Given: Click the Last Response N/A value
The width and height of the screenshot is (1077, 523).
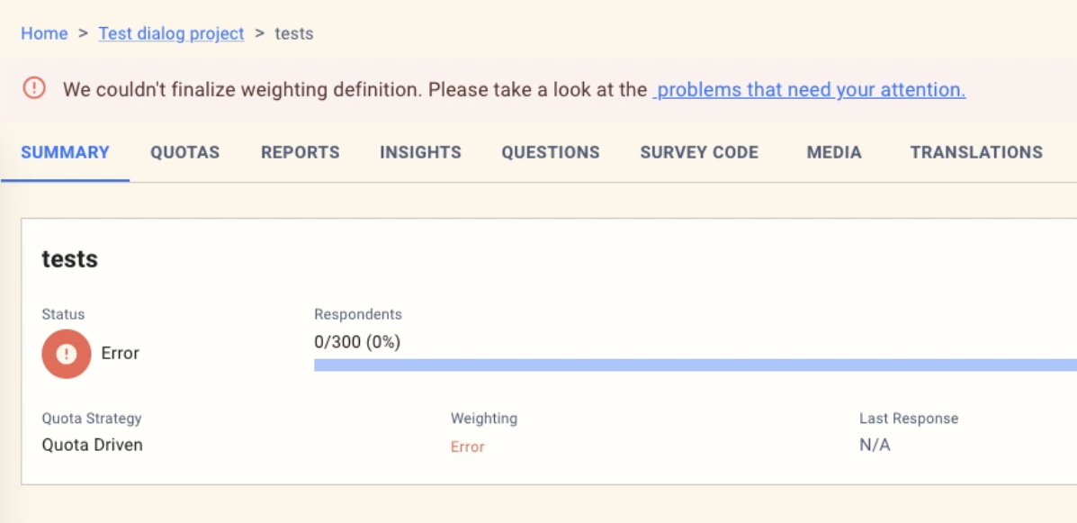Looking at the screenshot, I should [x=875, y=445].
